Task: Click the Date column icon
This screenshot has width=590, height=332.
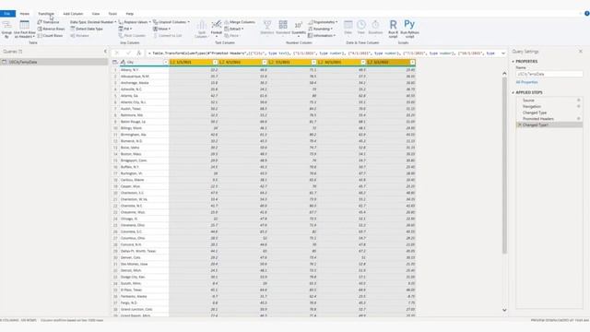Action: point(348,25)
